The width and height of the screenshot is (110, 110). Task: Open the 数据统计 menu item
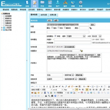[x=74, y=10]
